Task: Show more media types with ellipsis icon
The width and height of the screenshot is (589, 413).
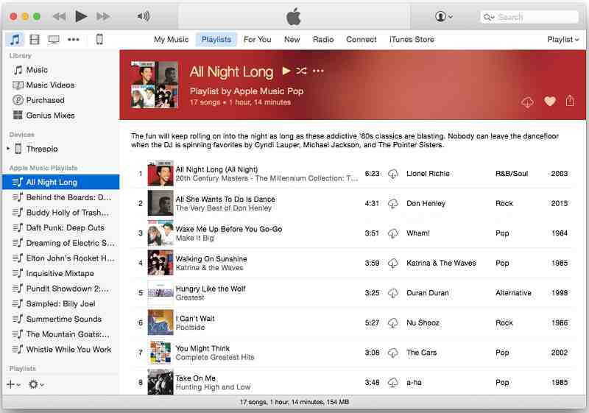Action: (x=74, y=40)
